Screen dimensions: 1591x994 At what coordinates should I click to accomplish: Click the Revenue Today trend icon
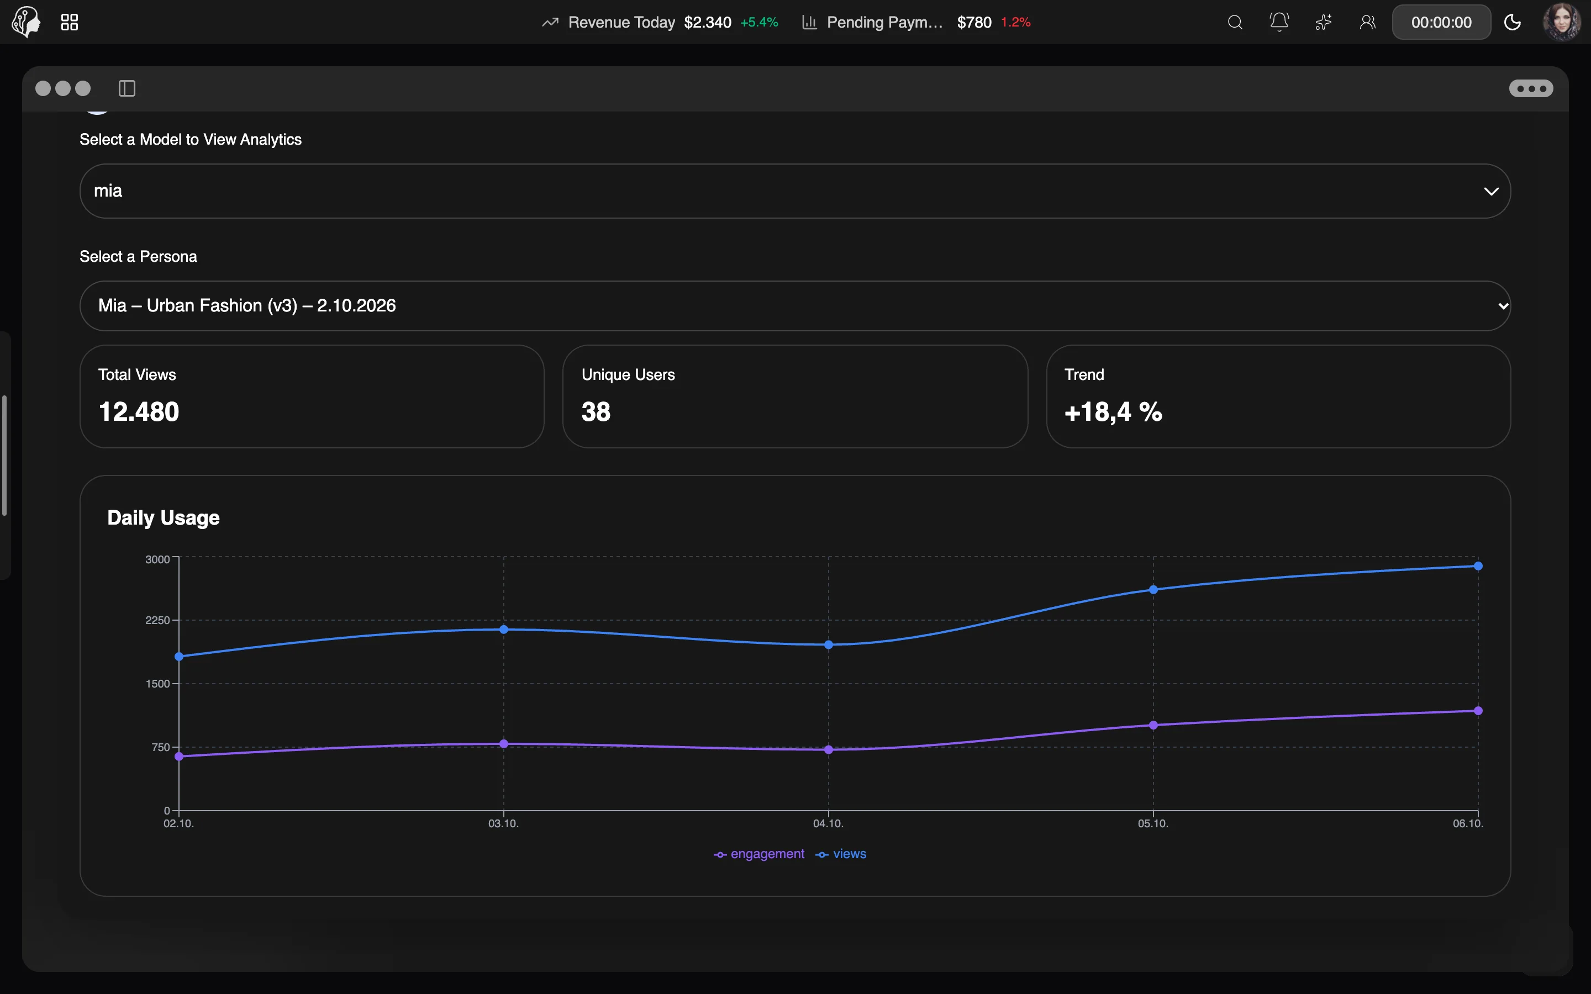pos(550,22)
